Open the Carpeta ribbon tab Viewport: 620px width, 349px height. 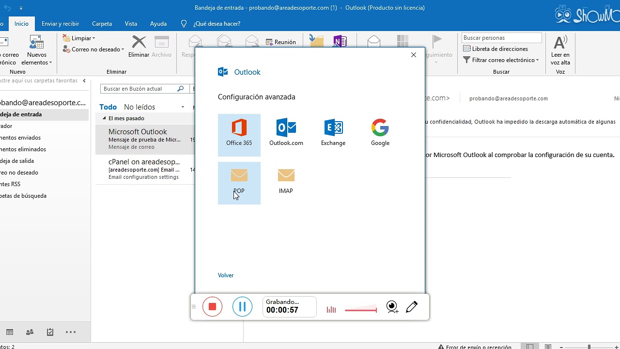coord(102,23)
